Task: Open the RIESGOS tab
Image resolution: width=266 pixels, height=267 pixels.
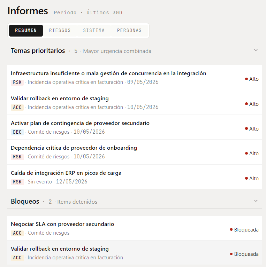Action: coord(60,31)
